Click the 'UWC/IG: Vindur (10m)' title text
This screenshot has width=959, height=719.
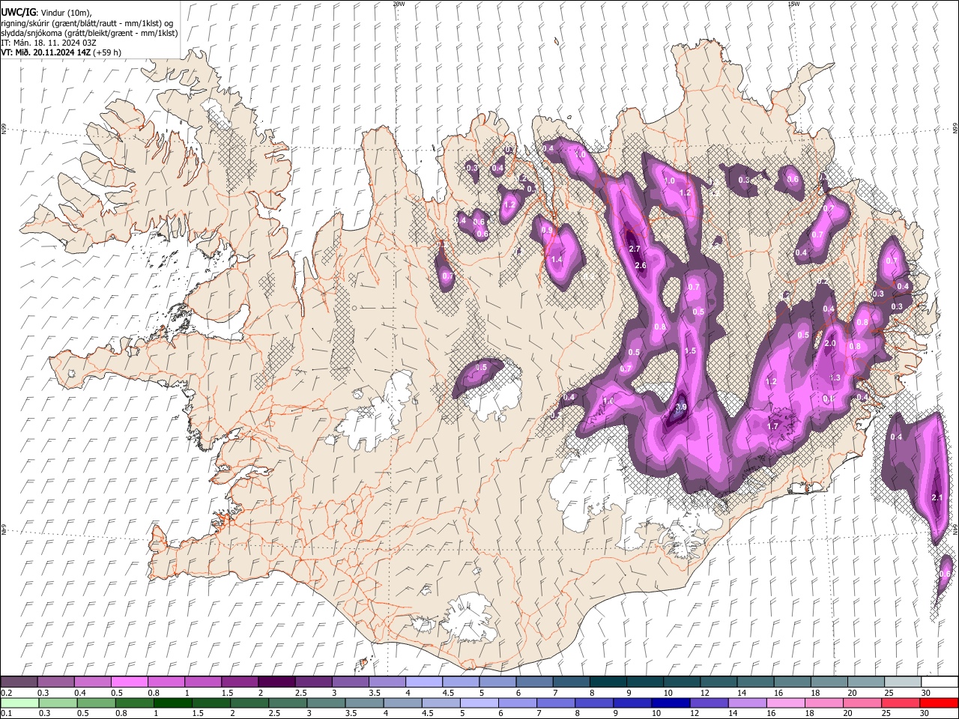click(x=46, y=11)
